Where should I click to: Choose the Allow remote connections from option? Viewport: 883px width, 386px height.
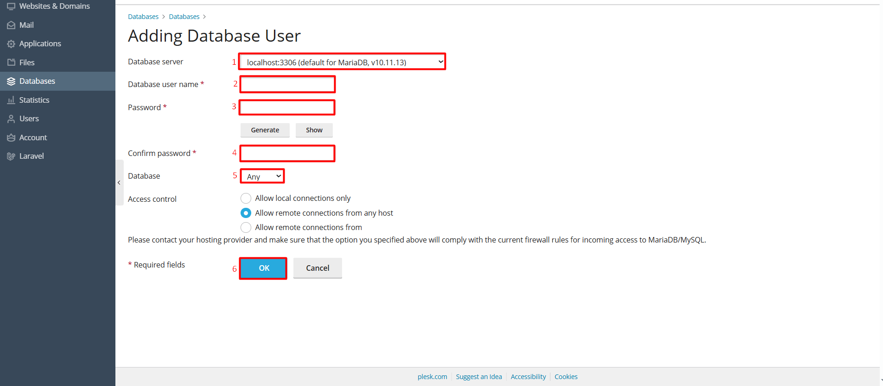[246, 227]
